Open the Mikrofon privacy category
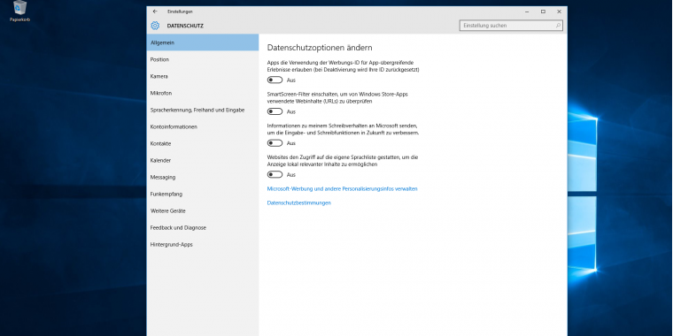The width and height of the screenshot is (673, 336). 203,93
